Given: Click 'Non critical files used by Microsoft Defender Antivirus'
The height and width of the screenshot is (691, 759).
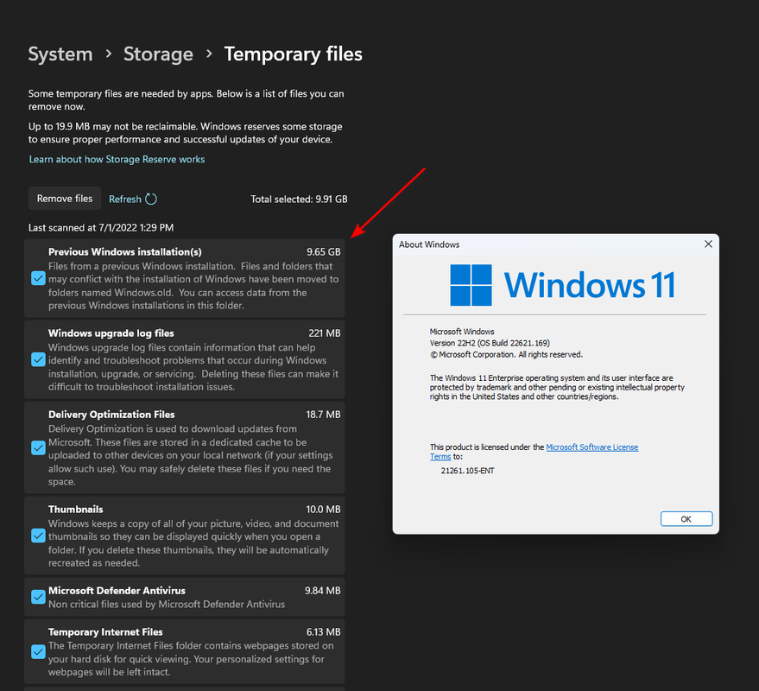Looking at the screenshot, I should click(167, 605).
